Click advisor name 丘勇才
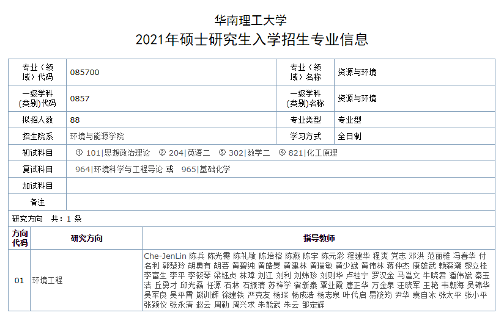Viewport: 504px width, 318px height. pos(166,285)
